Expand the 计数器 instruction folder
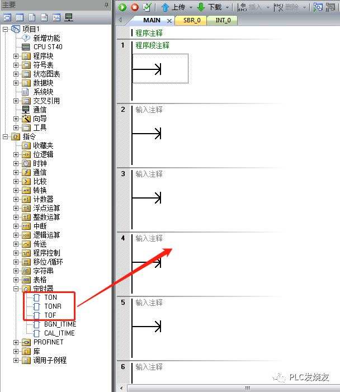 click(x=16, y=199)
